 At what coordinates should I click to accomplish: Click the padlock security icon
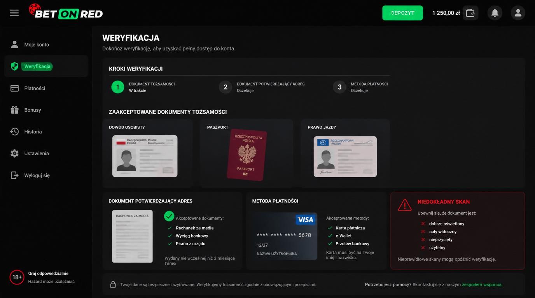pyautogui.click(x=113, y=284)
